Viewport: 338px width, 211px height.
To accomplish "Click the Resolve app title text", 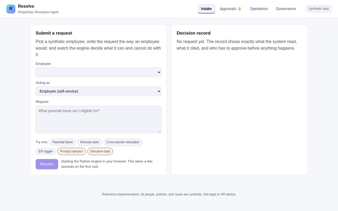I will [26, 6].
